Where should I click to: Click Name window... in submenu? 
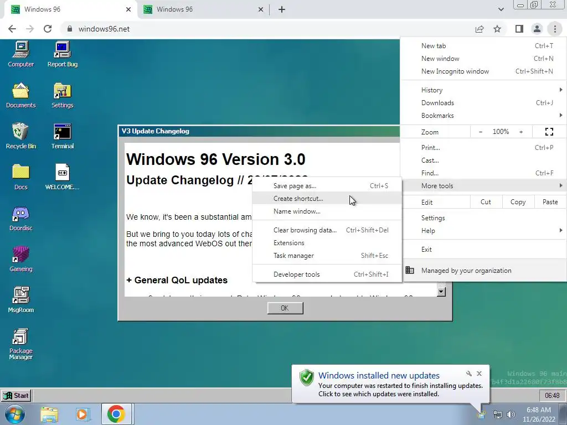pyautogui.click(x=327, y=211)
